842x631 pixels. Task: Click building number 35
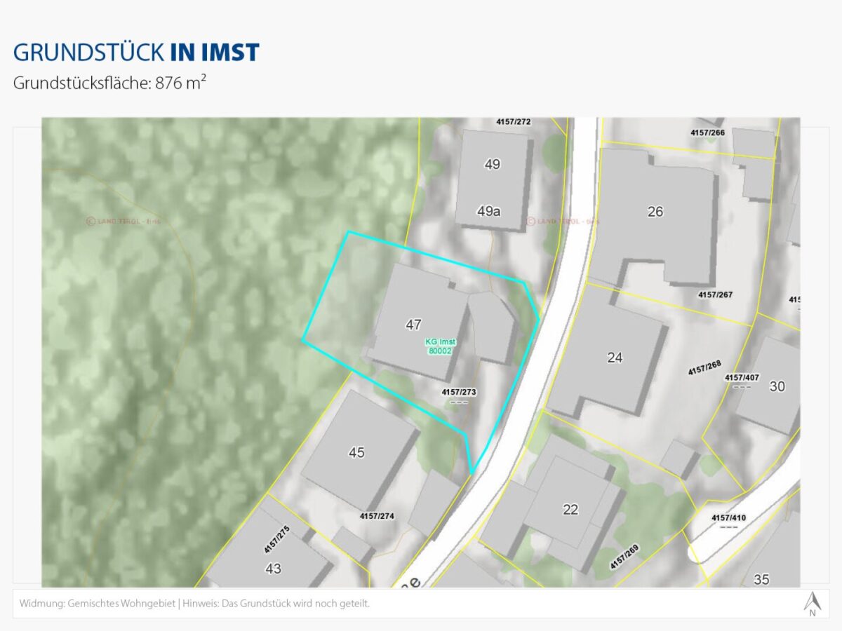[761, 579]
